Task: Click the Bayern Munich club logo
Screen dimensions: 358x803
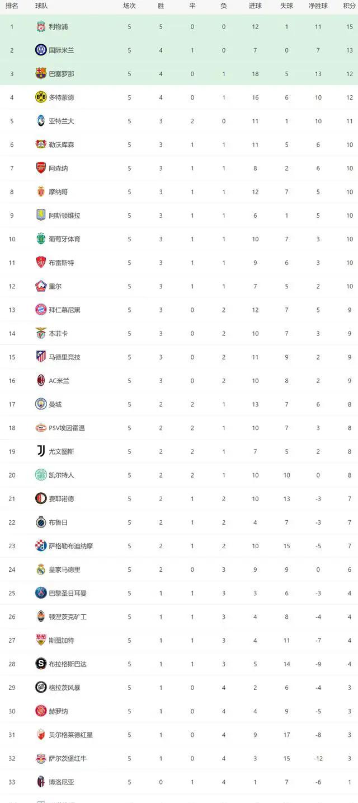Action: [40, 310]
